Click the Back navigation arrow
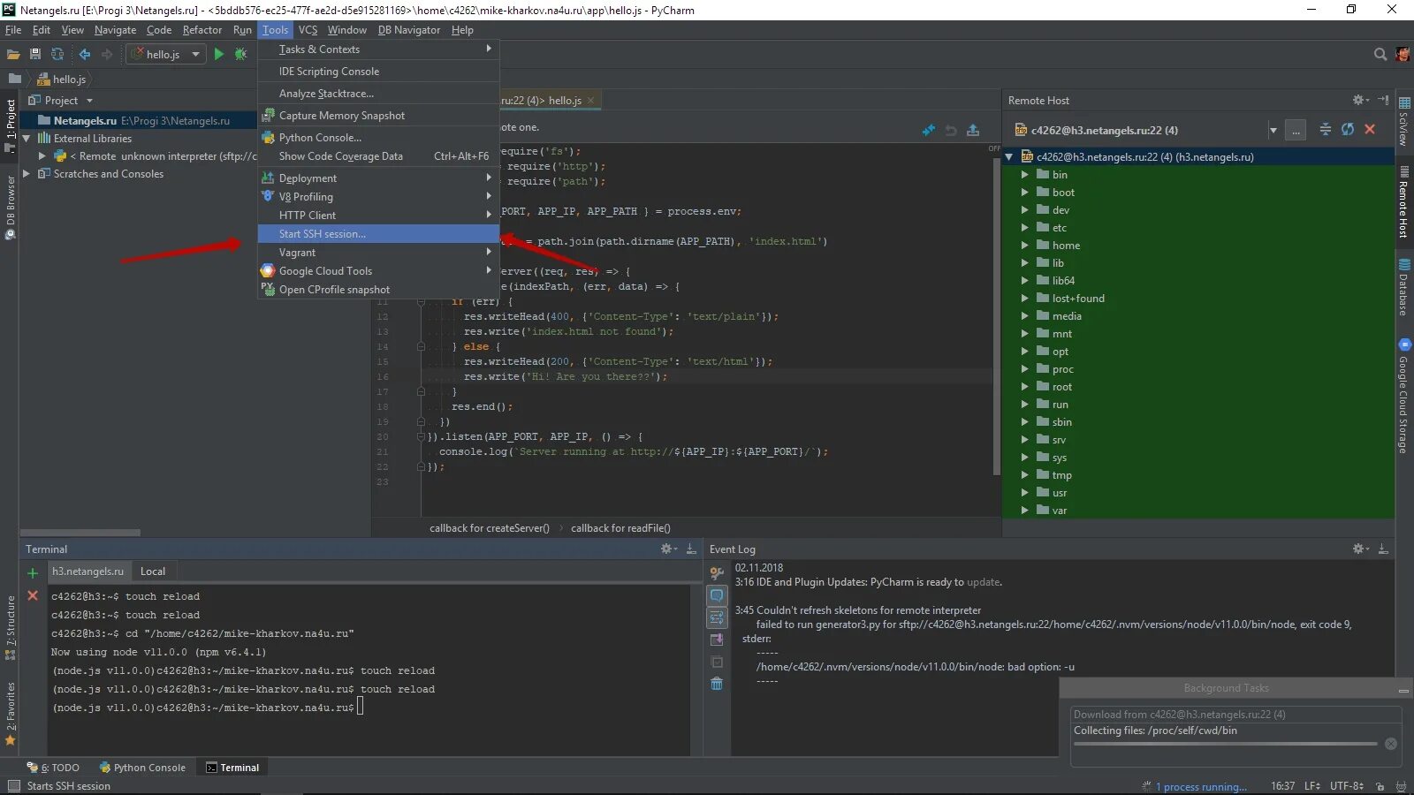 [85, 55]
